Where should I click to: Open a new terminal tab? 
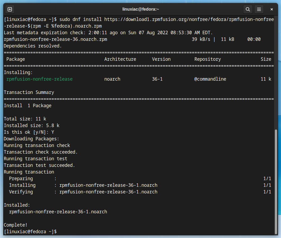(10, 9)
